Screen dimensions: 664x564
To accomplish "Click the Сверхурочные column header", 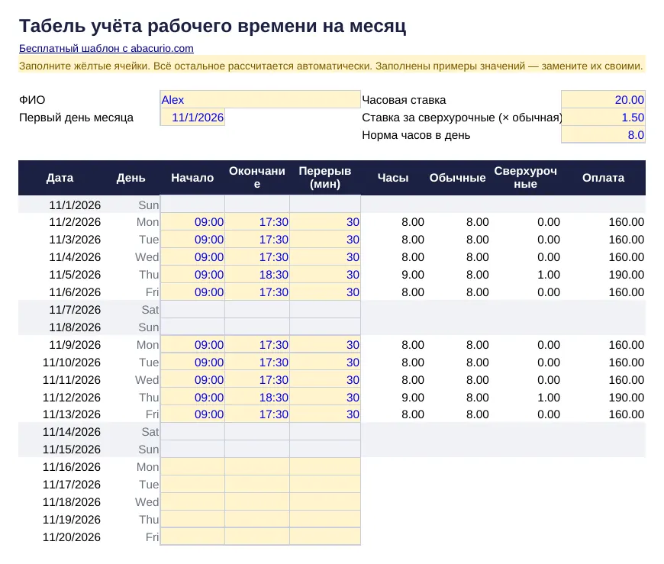I will pyautogui.click(x=526, y=177).
